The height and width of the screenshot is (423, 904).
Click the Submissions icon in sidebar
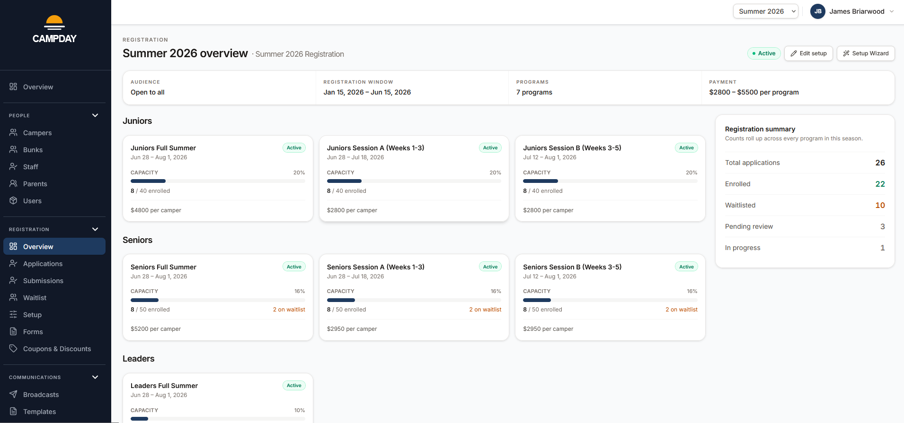coord(13,280)
